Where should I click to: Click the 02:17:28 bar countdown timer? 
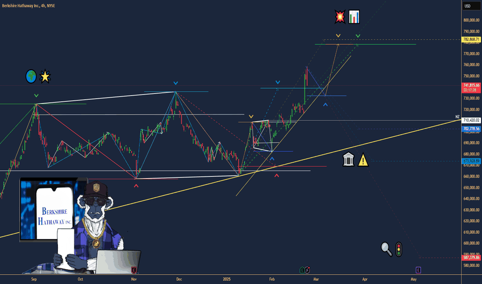click(x=470, y=90)
